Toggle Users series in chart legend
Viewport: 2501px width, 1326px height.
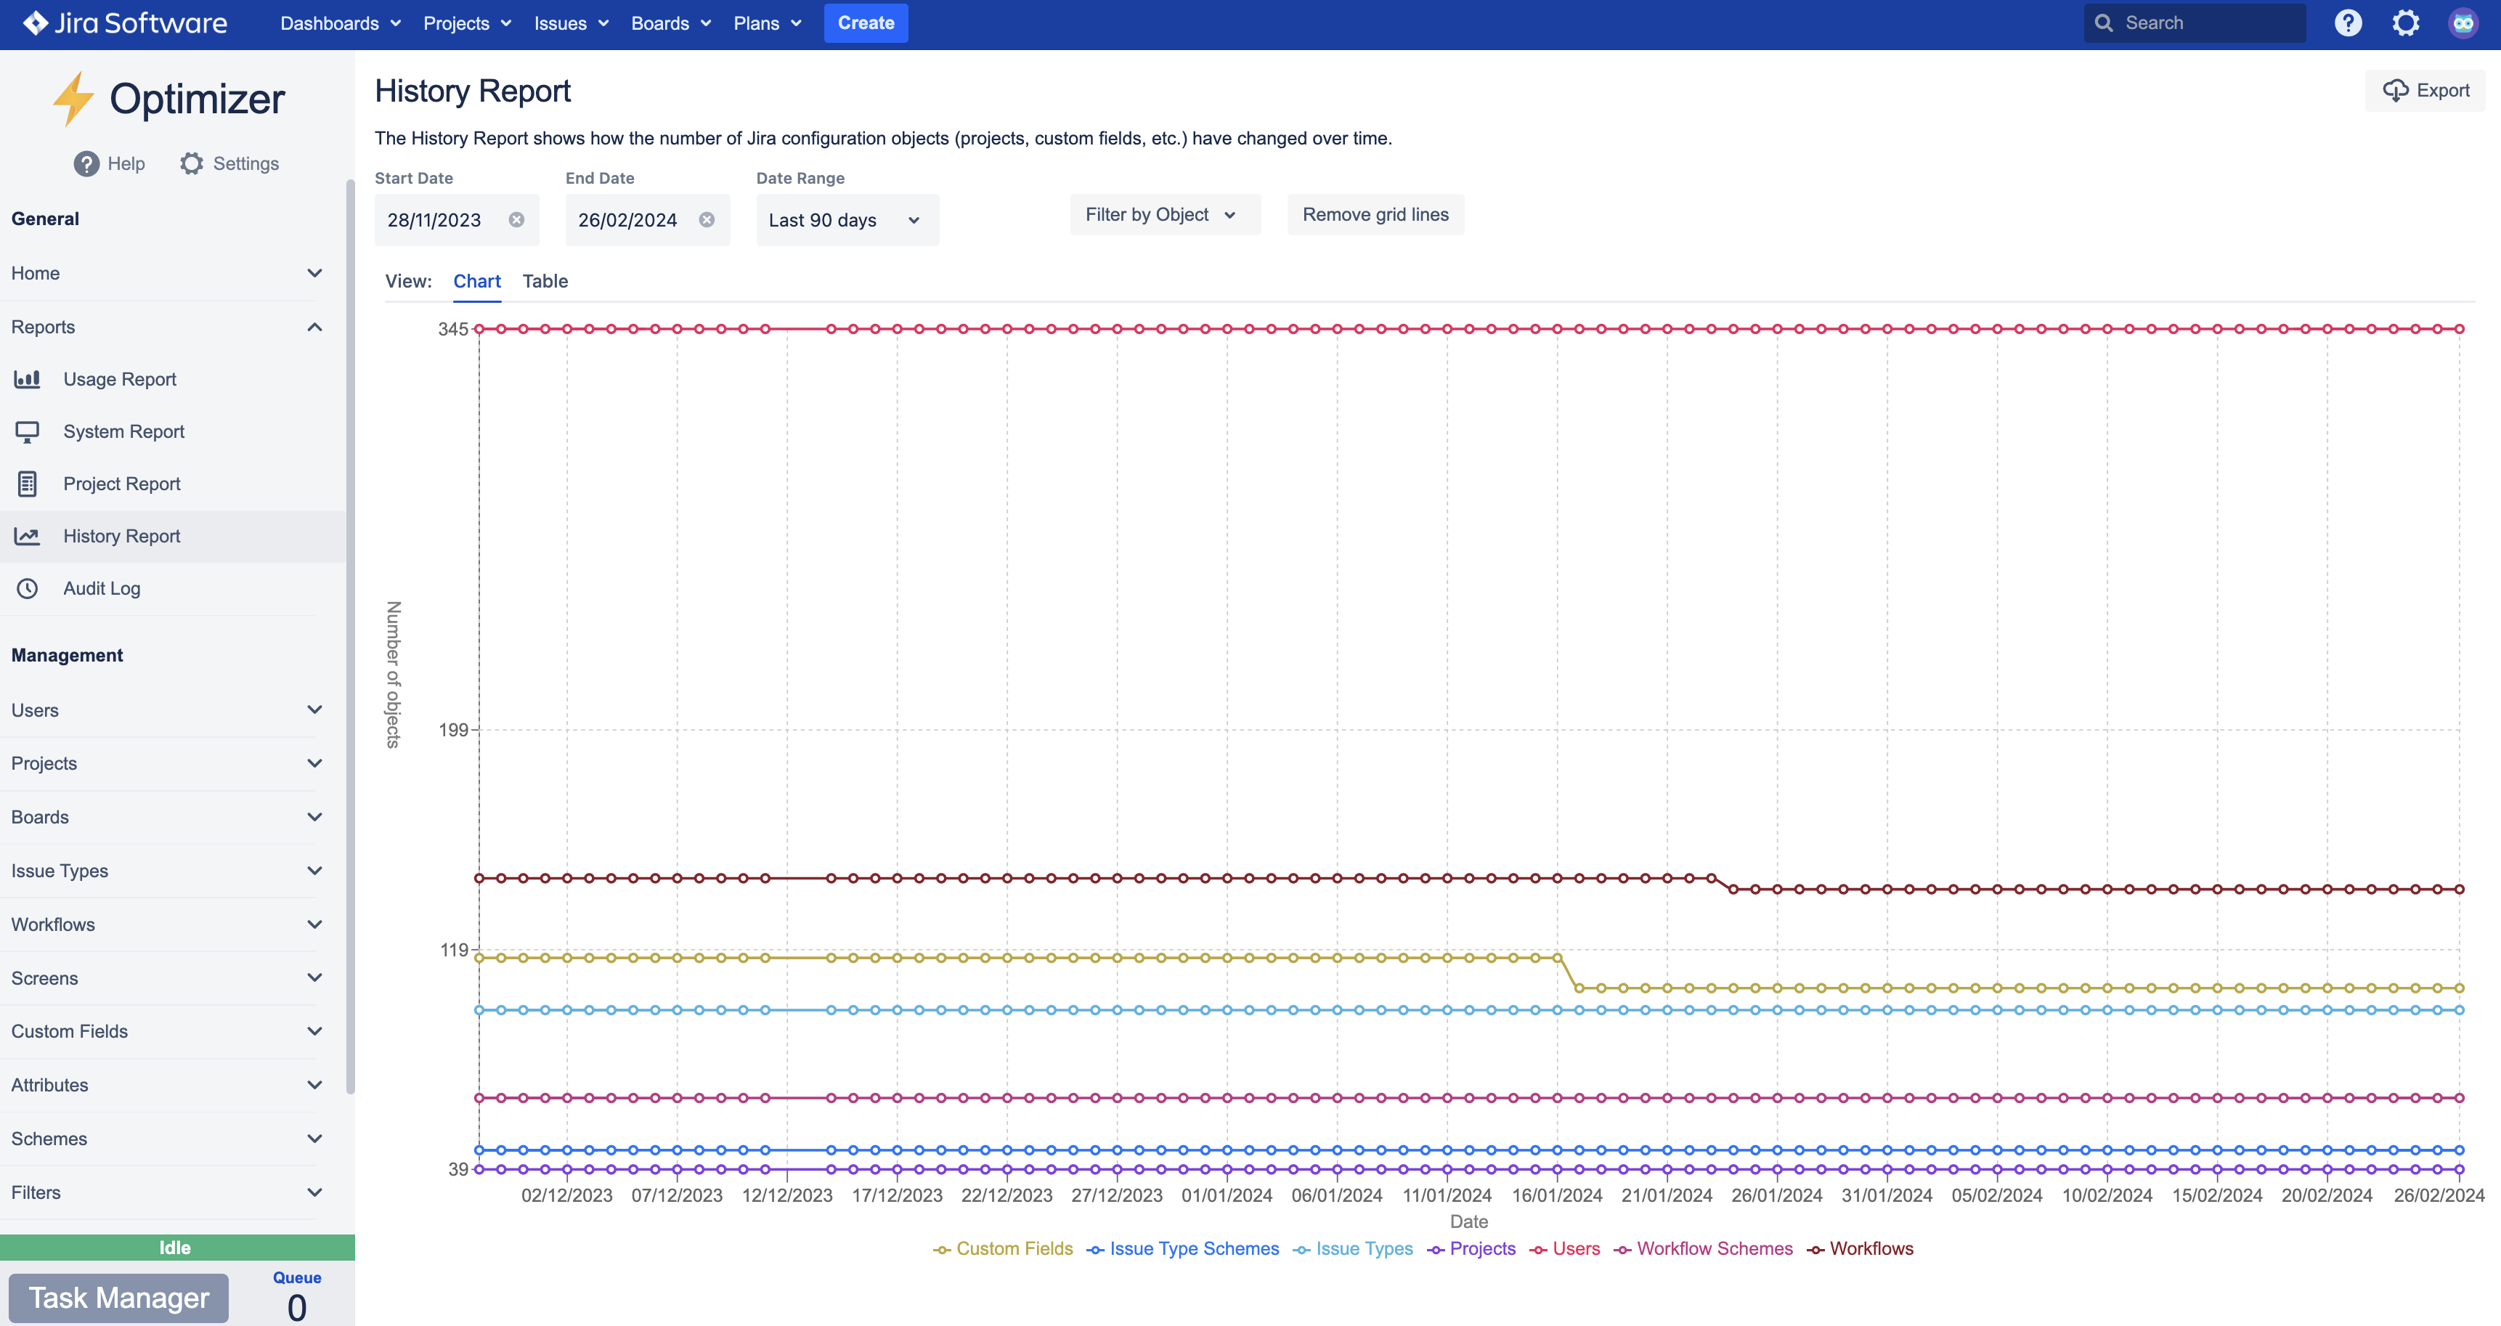click(1575, 1248)
